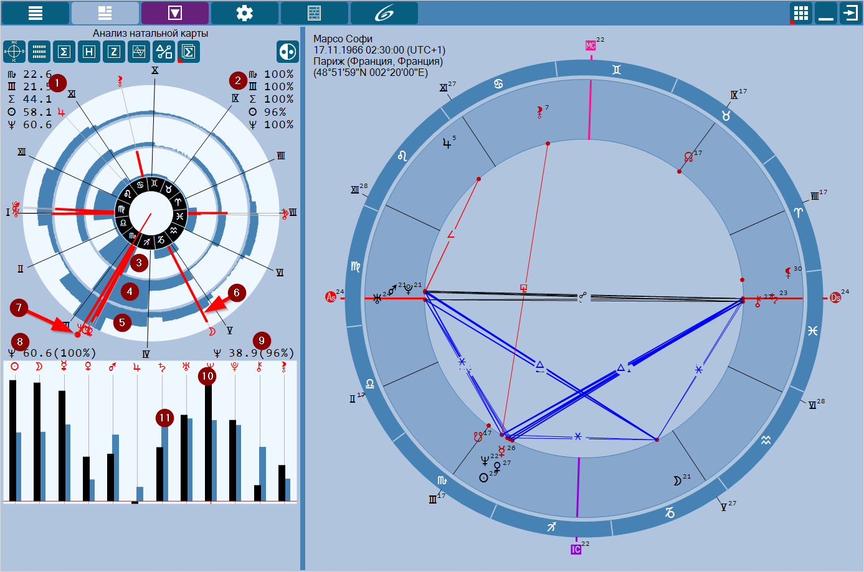Switch to the panel layout tab
The height and width of the screenshot is (572, 864).
[105, 13]
